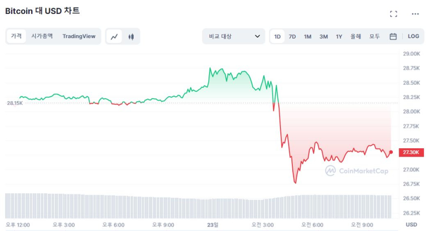This screenshot has height=231, width=426.
Task: Click the 27.30K current price label
Action: pyautogui.click(x=411, y=152)
